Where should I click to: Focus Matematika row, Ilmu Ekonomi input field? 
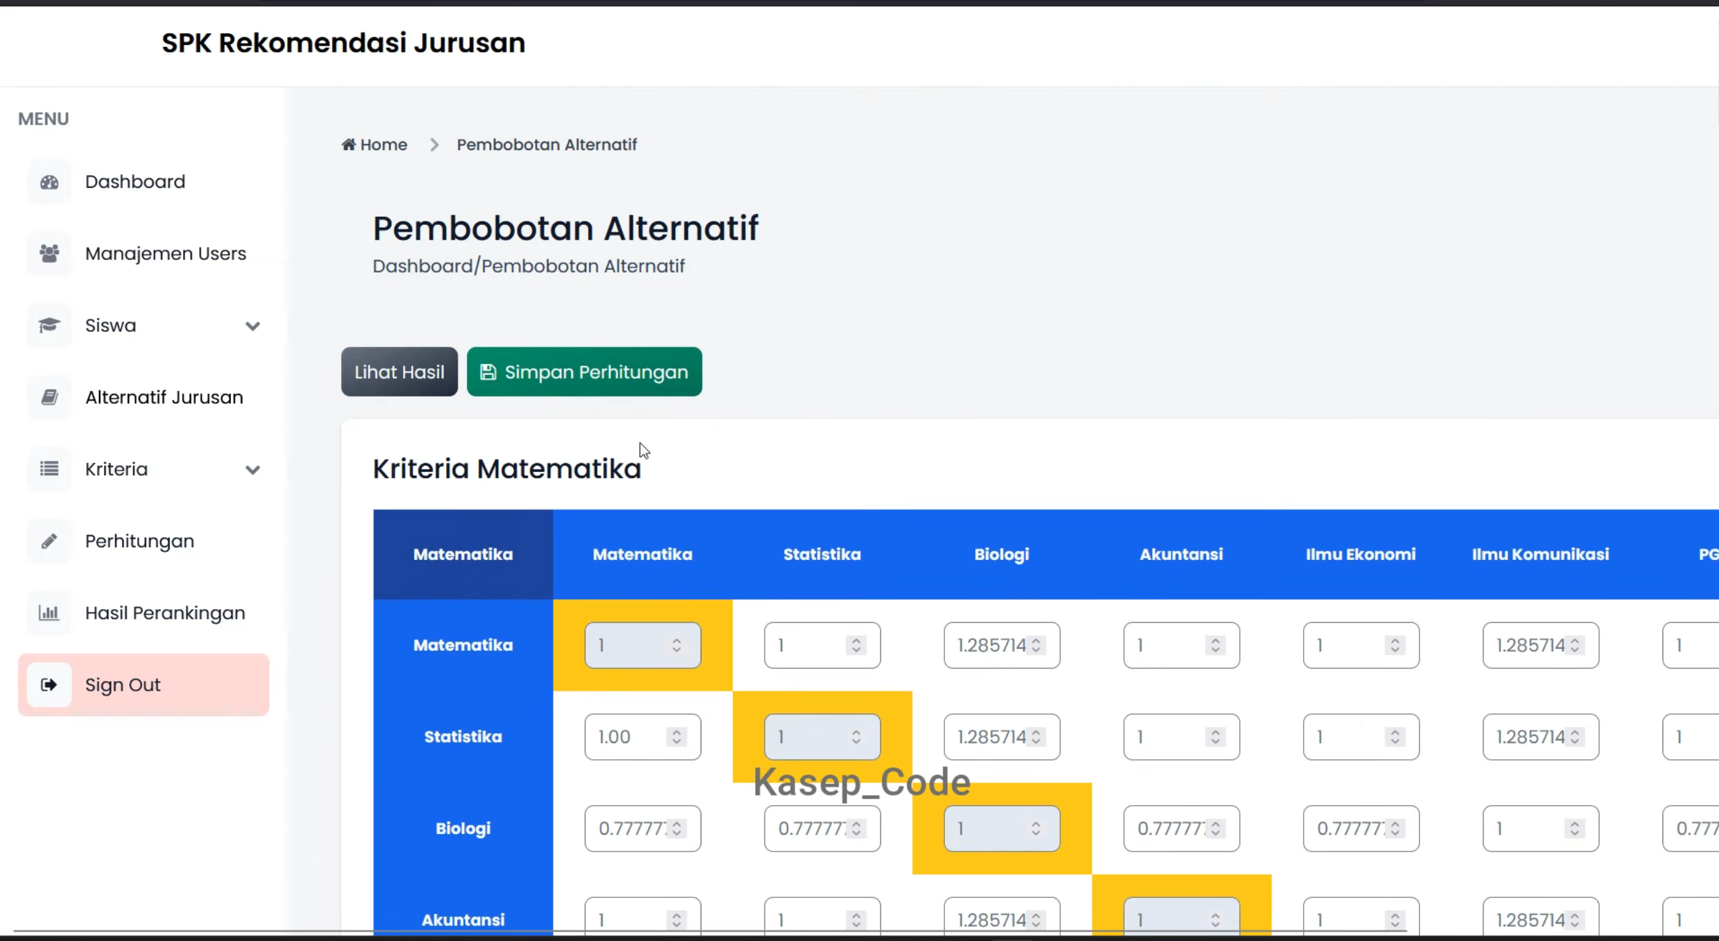pyautogui.click(x=1361, y=646)
